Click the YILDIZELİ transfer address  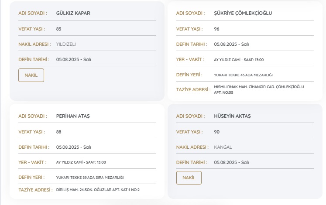pyautogui.click(x=69, y=44)
